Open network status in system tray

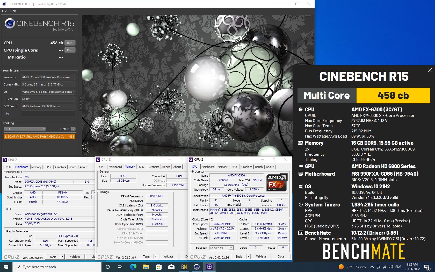[385, 267]
